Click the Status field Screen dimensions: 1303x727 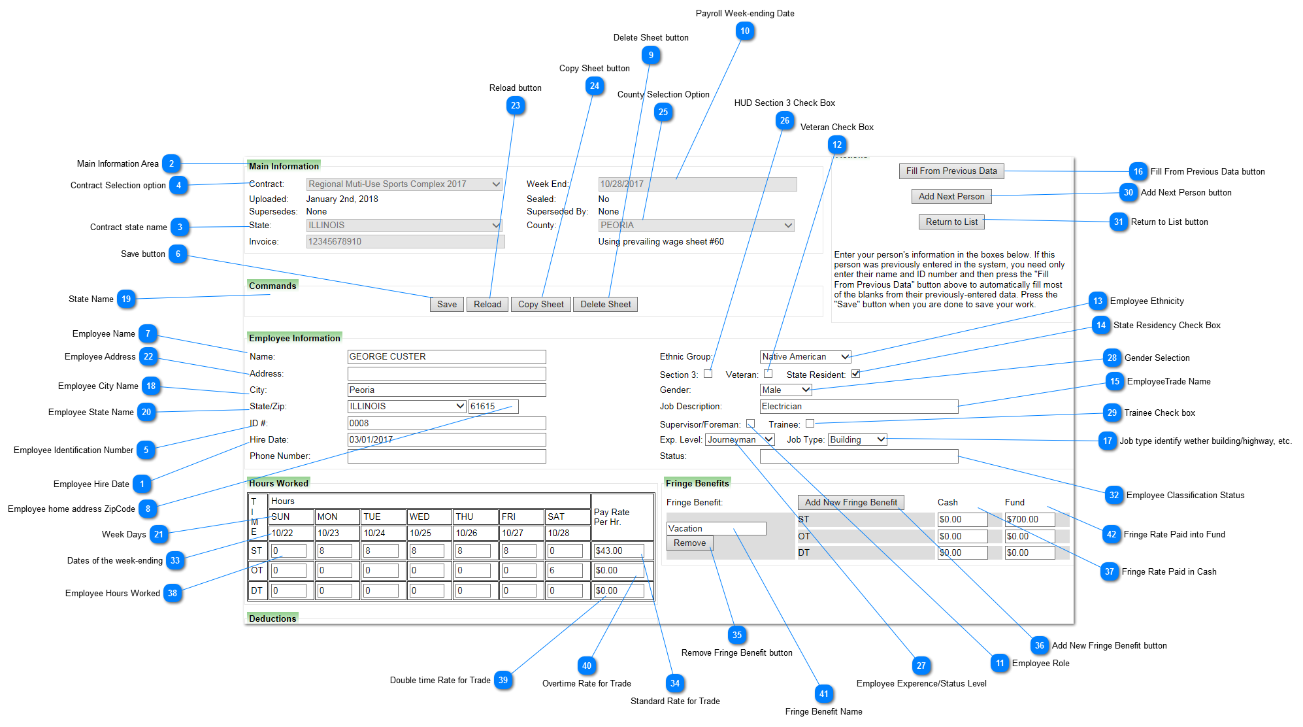(x=859, y=456)
